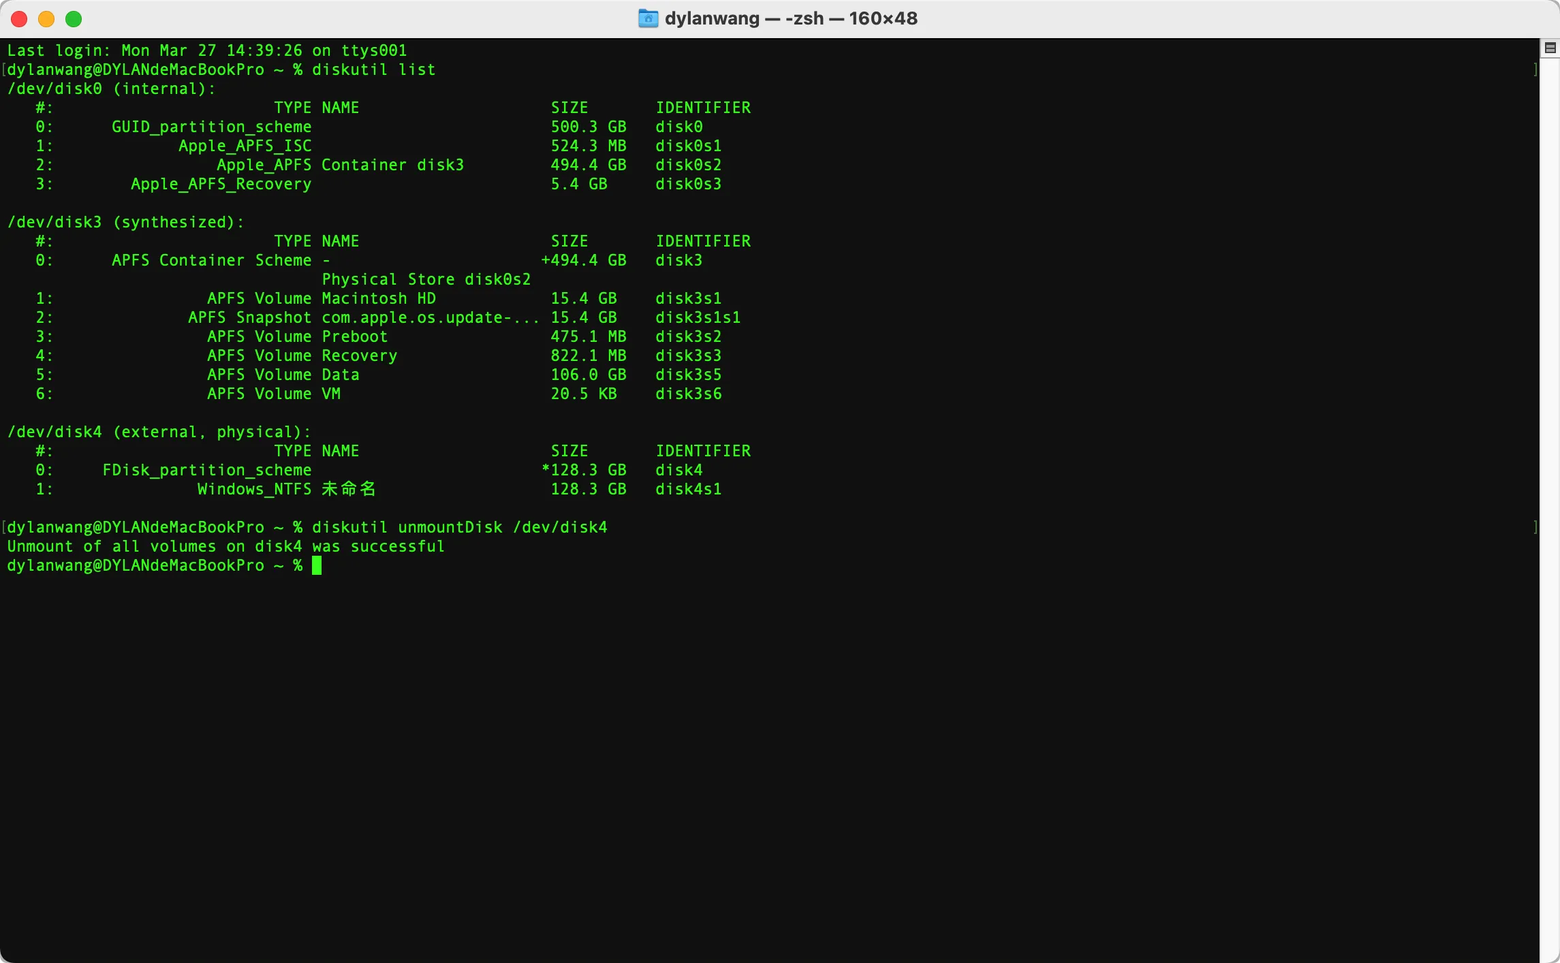Click the '20.5 KB' size value
The height and width of the screenshot is (963, 1560).
click(x=583, y=394)
